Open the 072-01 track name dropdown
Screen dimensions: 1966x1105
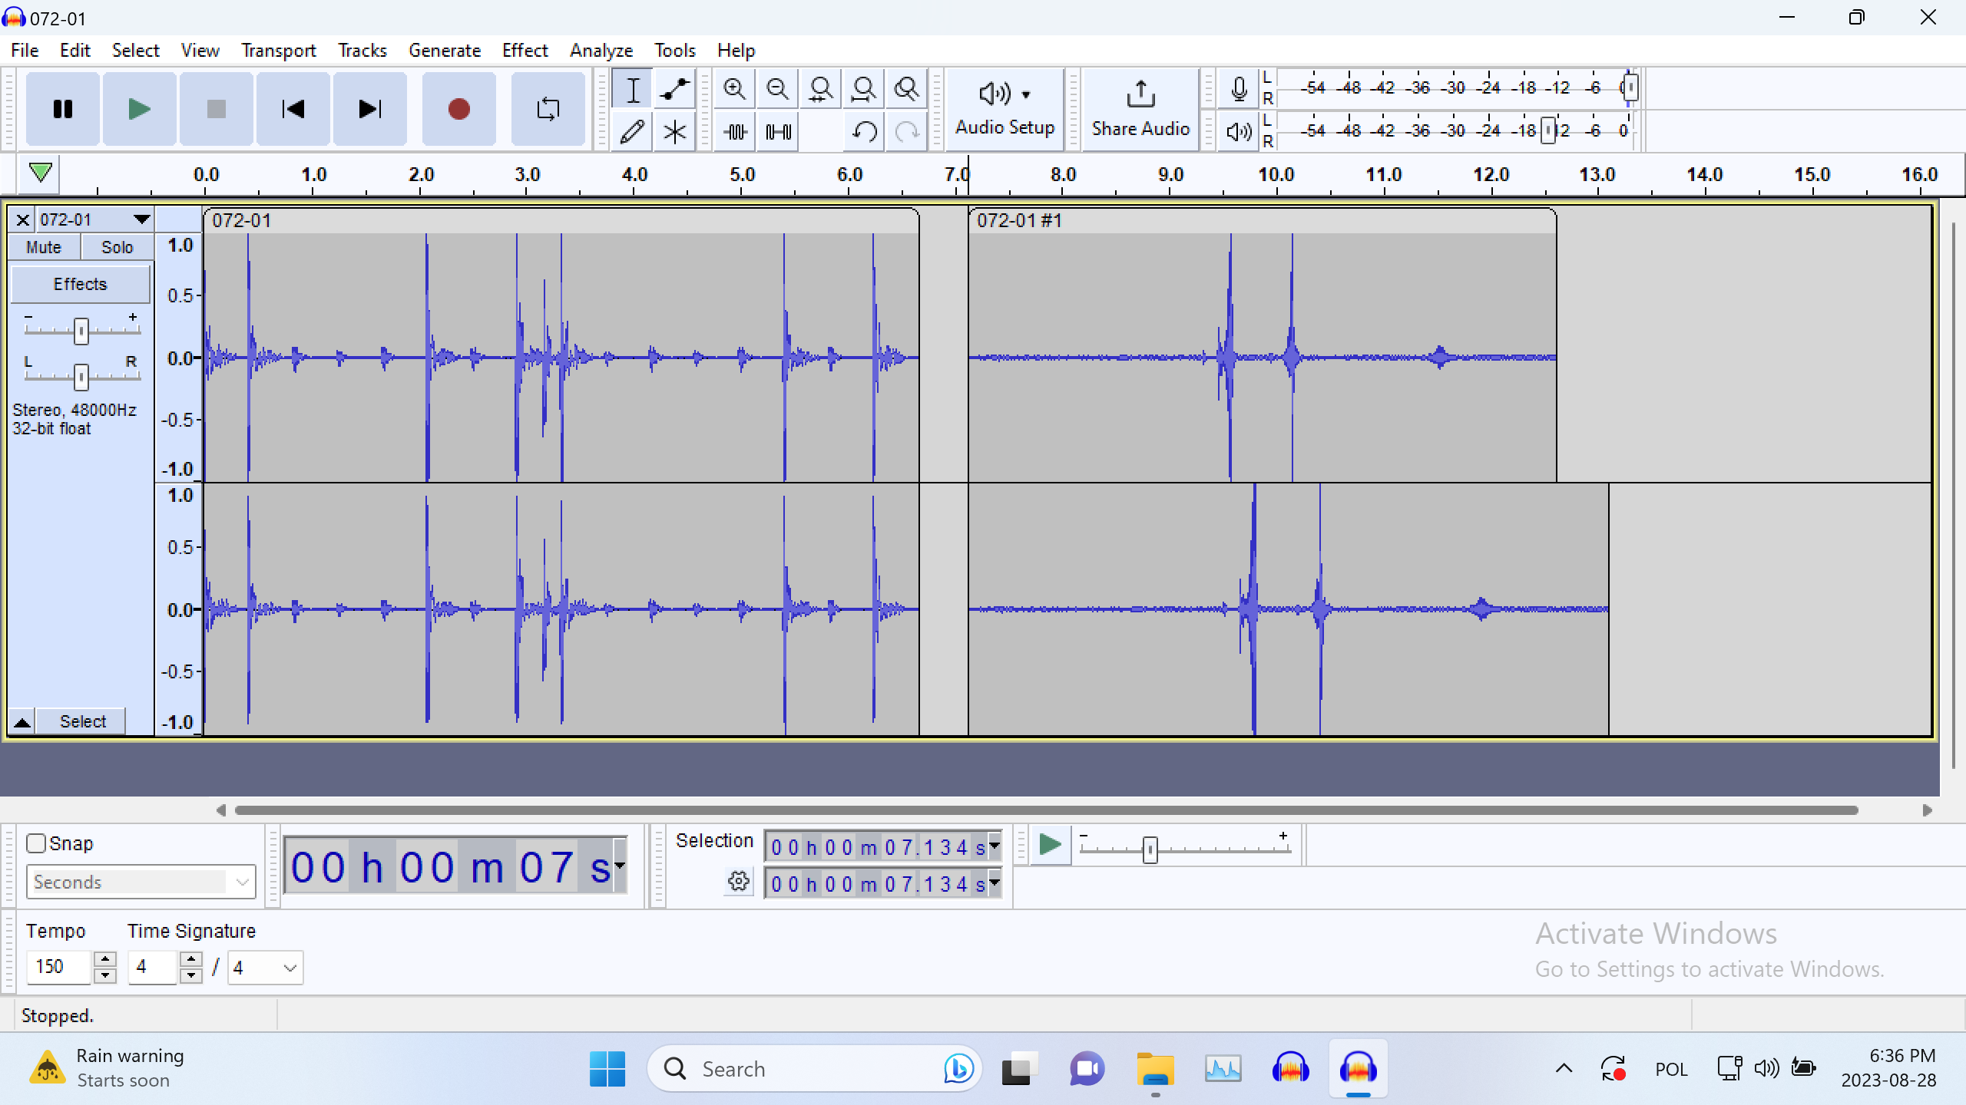(x=141, y=219)
